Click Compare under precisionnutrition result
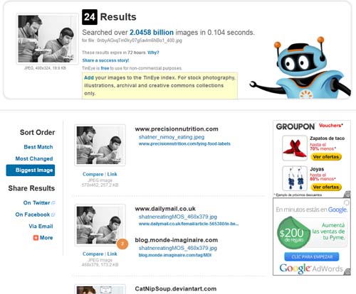Screen dimensions: 356x294 coord(93,174)
